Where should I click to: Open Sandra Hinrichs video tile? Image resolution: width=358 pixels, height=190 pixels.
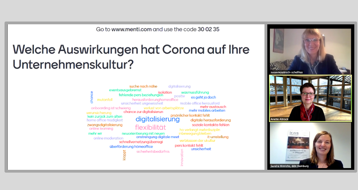309,145
